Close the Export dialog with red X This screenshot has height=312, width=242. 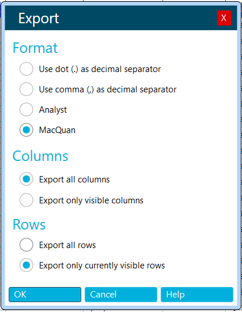click(x=224, y=18)
